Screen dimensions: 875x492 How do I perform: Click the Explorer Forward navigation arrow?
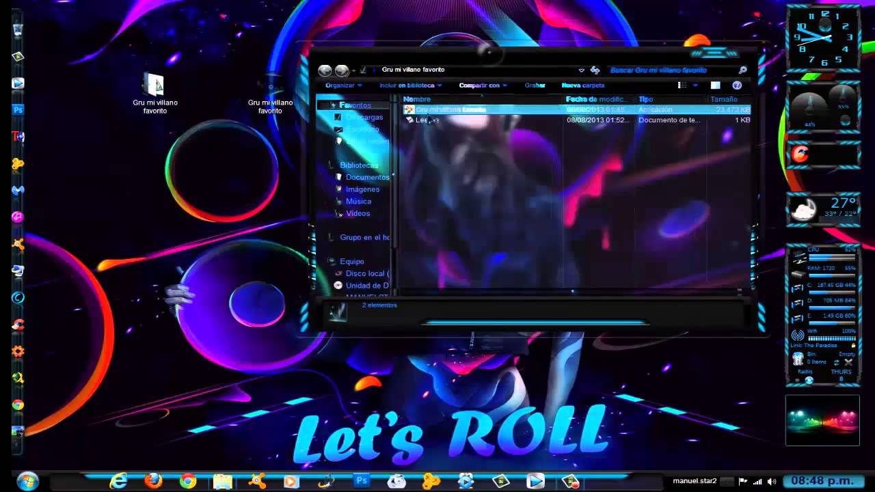click(x=342, y=70)
